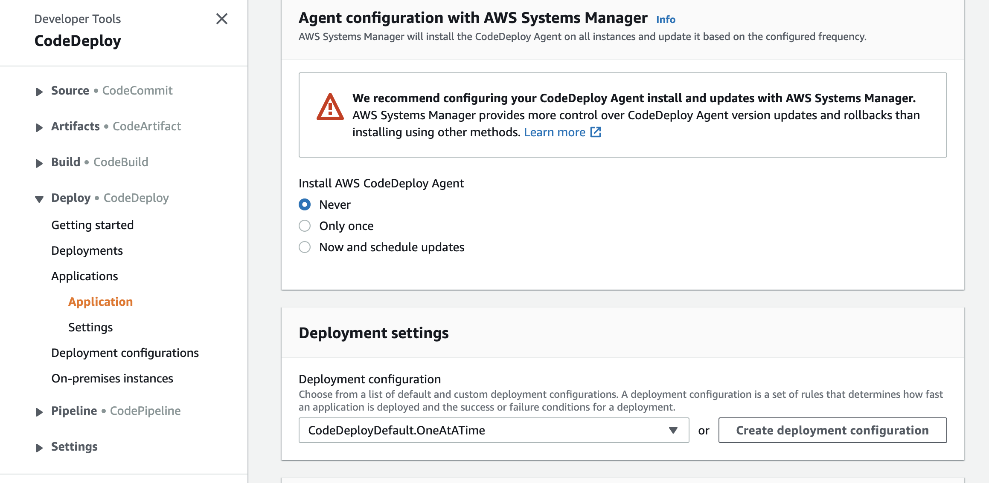Expand the Source CodeCommit section
Viewport: 989px width, 483px height.
click(x=39, y=92)
